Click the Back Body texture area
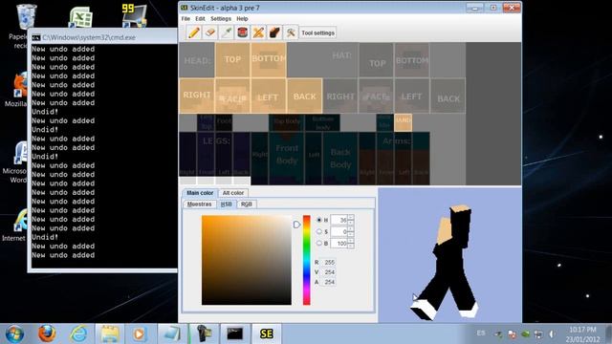The height and width of the screenshot is (344, 612). (340, 158)
